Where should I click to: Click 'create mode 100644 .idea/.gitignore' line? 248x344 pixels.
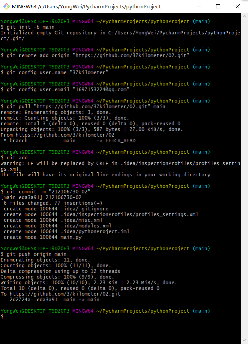[56, 209]
